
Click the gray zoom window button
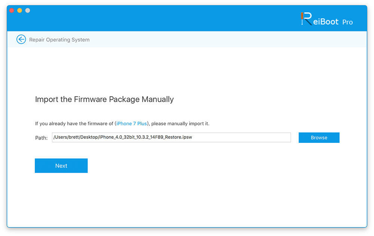(x=28, y=10)
